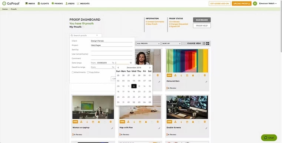The height and width of the screenshot is (143, 282).
Task: Go to Home breadcrumb link
Action: tap(5, 9)
